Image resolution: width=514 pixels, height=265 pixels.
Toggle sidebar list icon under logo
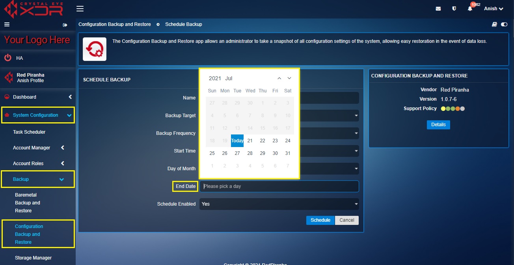click(7, 24)
